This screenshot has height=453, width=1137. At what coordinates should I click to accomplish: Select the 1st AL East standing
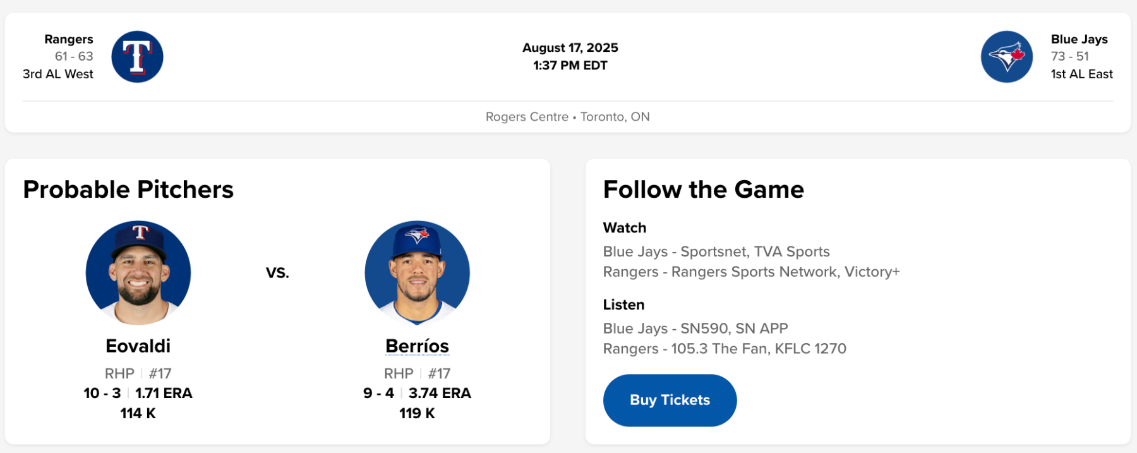(x=1081, y=74)
